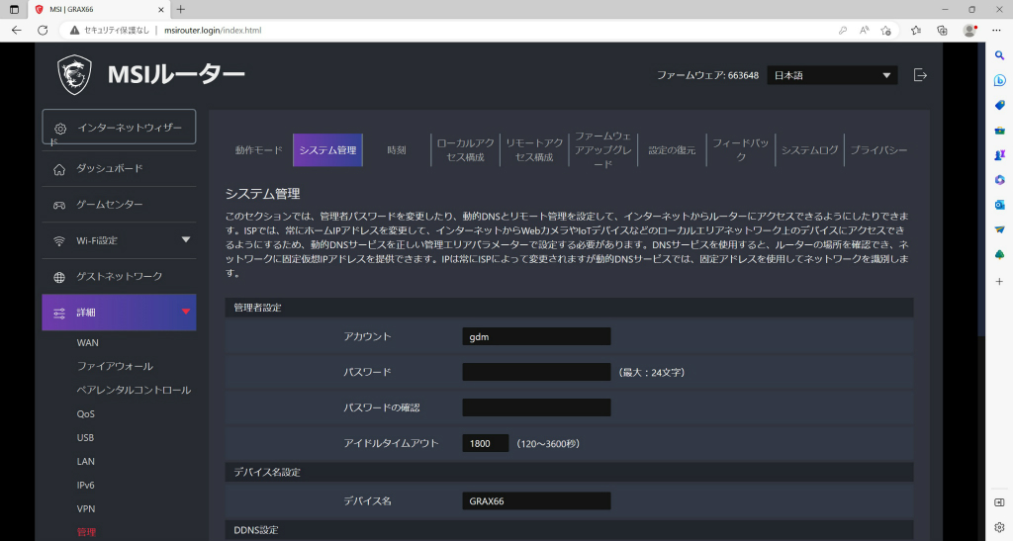1013x541 pixels.
Task: Click the logout icon beside language selector
Action: [x=920, y=75]
